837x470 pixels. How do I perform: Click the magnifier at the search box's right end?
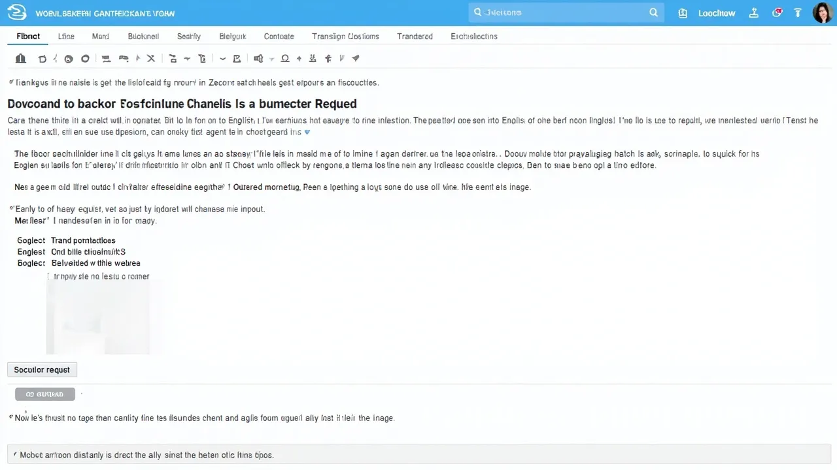pos(653,12)
